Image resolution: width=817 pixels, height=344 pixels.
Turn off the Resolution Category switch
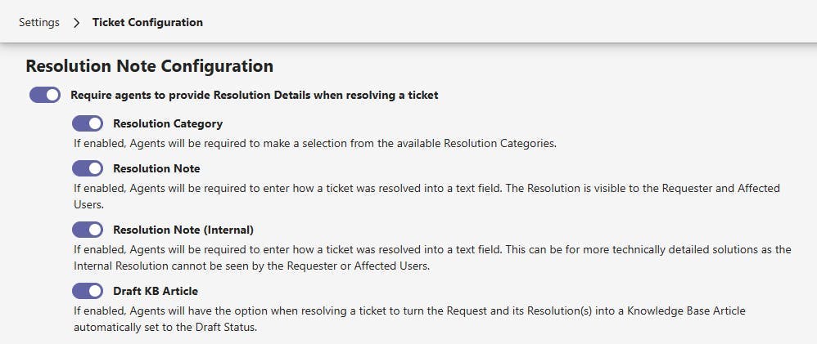click(88, 124)
